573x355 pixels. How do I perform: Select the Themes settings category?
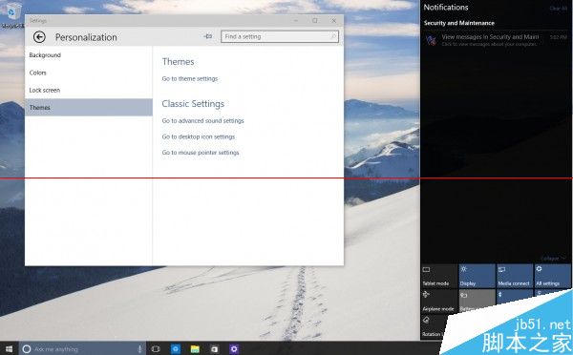pyautogui.click(x=89, y=108)
